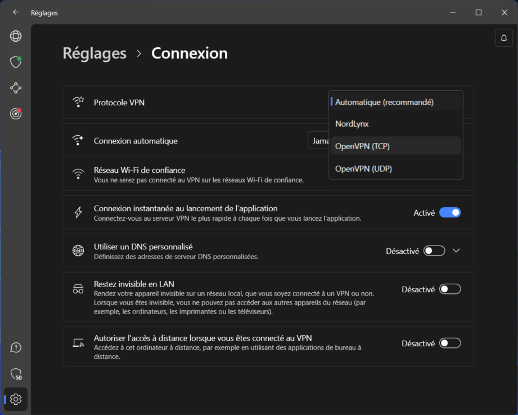Open Réseau Wi-Fi de confiance setting

[268, 174]
